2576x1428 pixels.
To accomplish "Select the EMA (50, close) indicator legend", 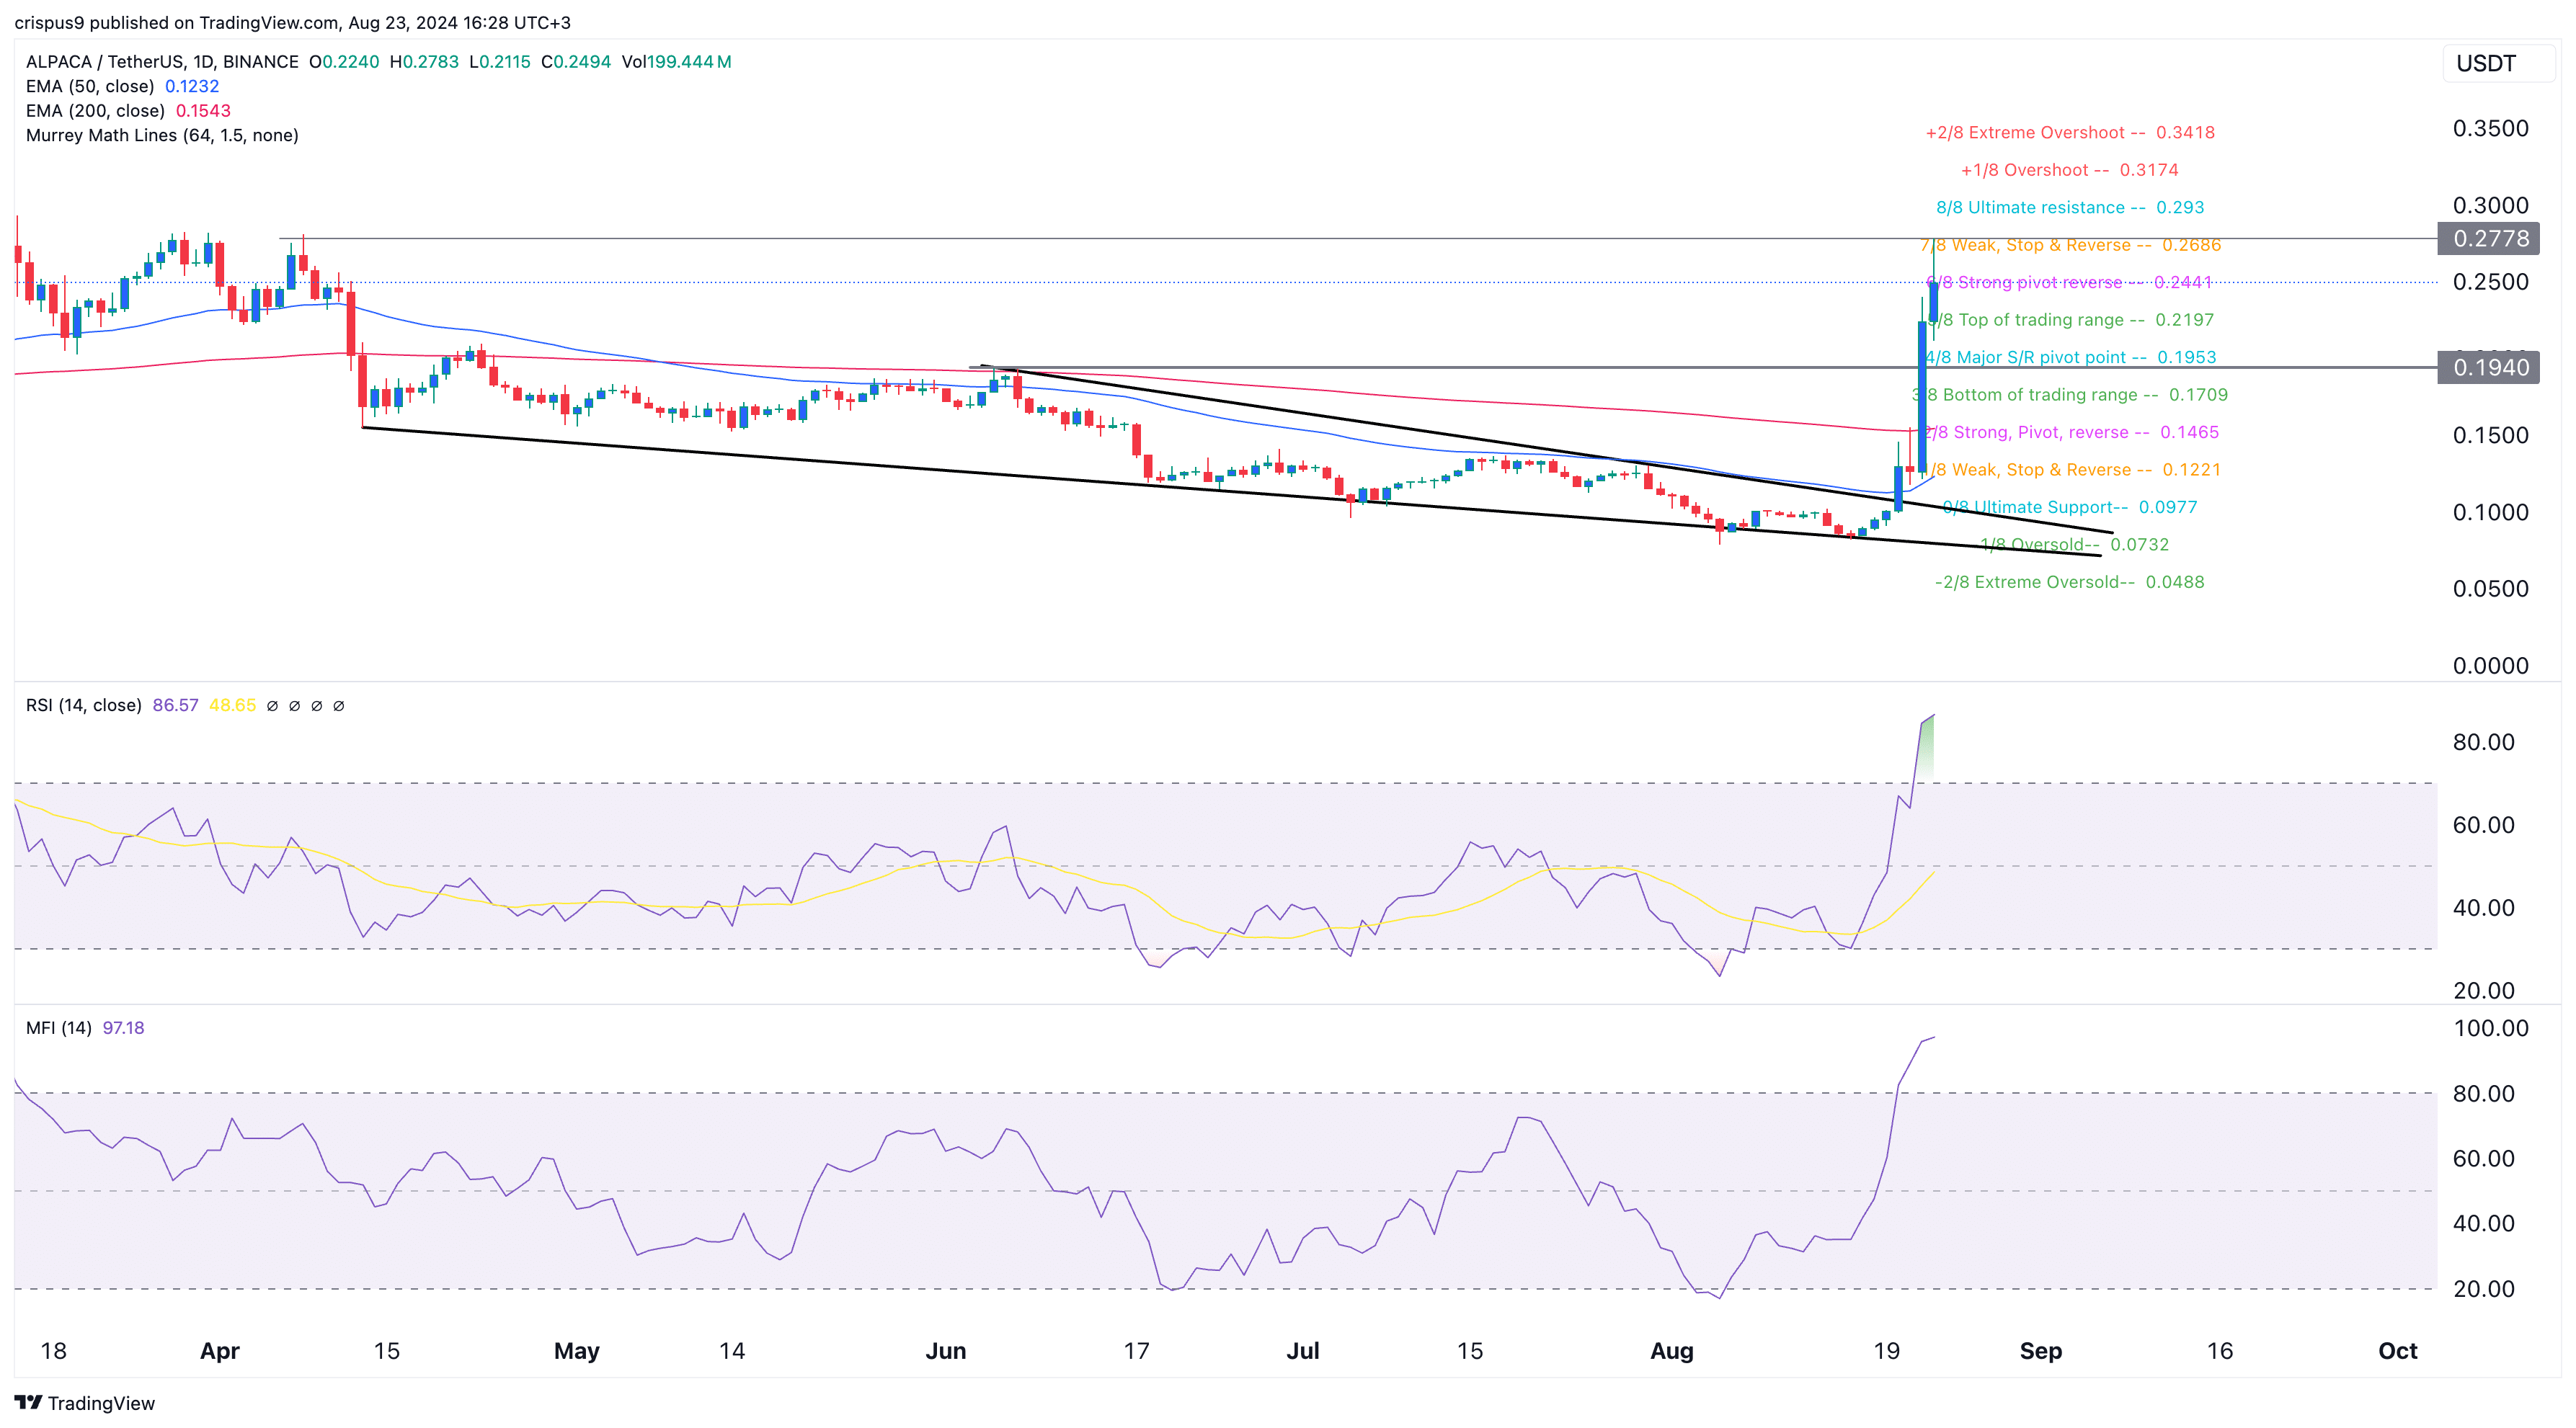I will 90,86.
